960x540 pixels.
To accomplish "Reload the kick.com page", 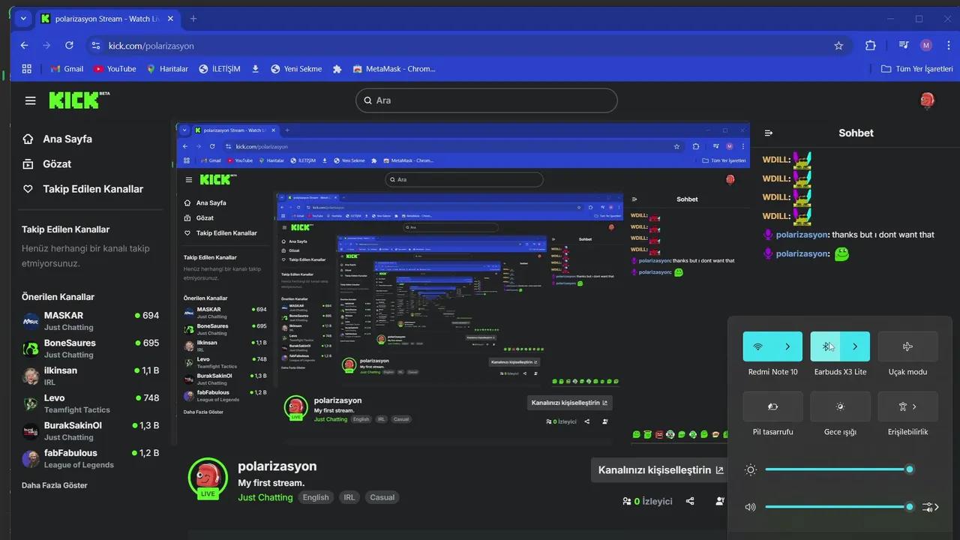I will point(69,46).
